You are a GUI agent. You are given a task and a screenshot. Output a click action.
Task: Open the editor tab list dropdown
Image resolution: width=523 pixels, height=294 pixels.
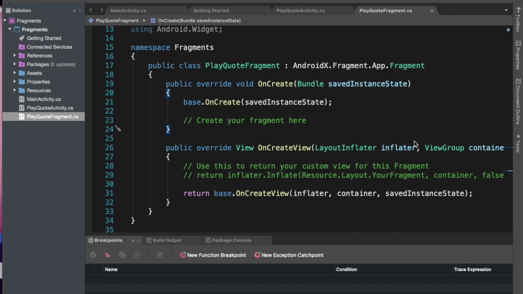coord(506,10)
